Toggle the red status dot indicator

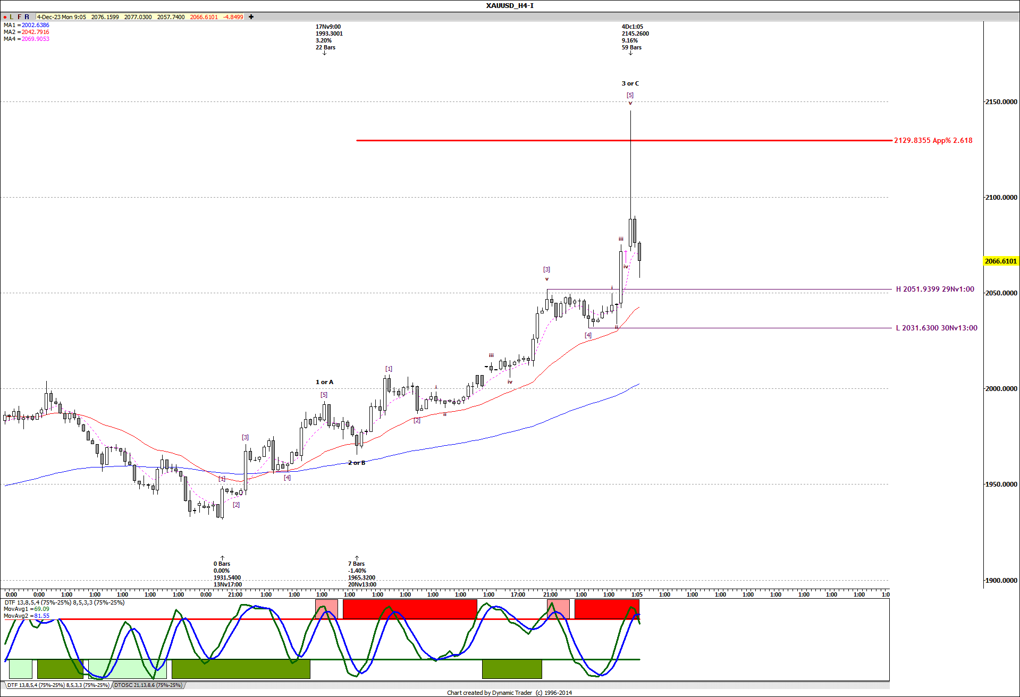point(4,16)
